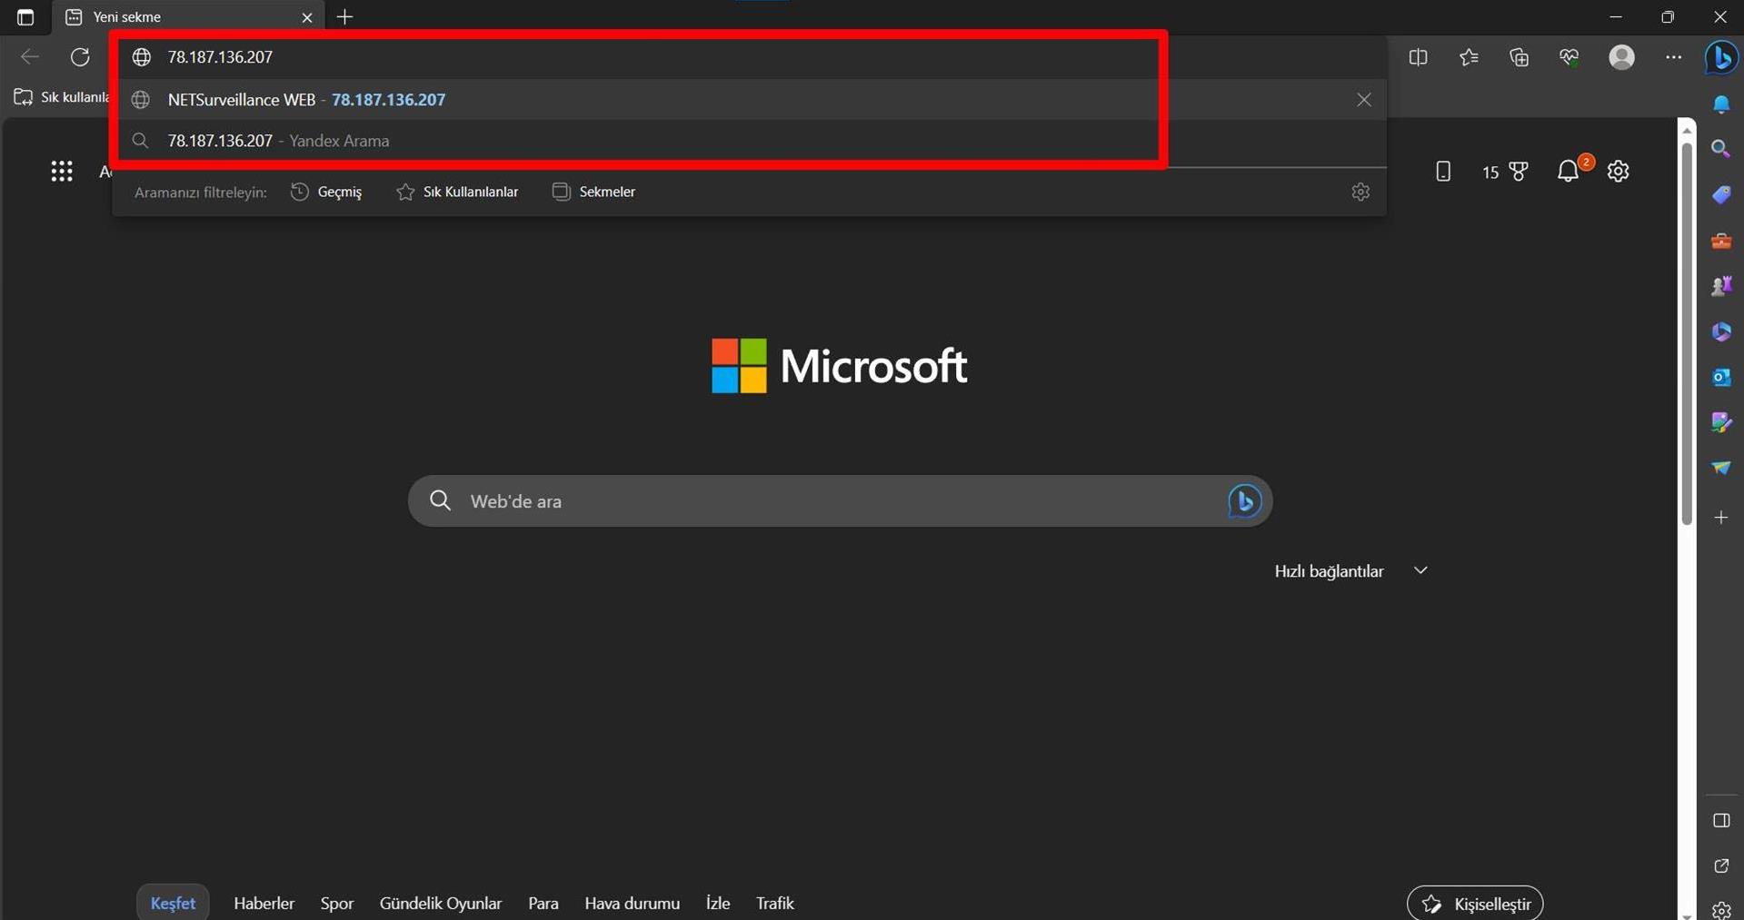Open Favorites star icon in toolbar
The height and width of the screenshot is (920, 1744).
1469,57
